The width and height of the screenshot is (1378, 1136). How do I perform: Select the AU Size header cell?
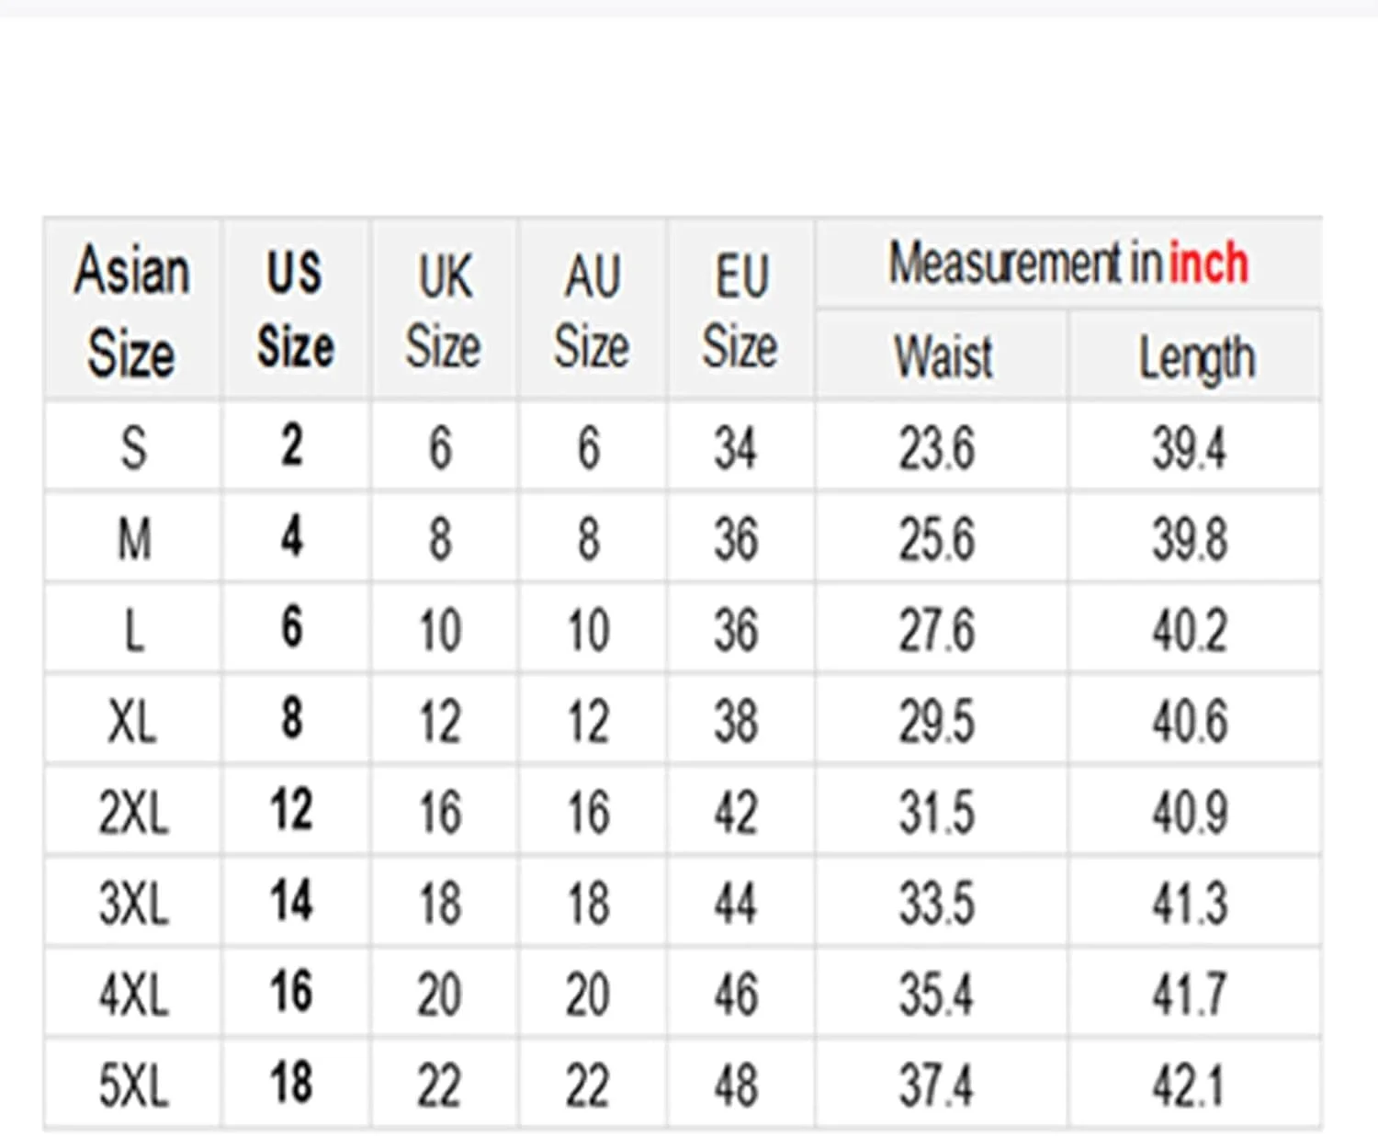(592, 310)
